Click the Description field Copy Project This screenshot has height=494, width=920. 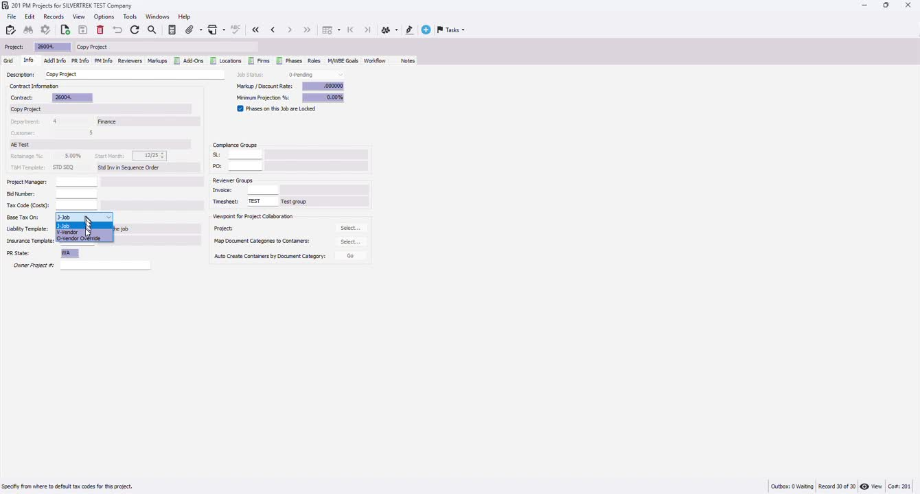tap(135, 75)
